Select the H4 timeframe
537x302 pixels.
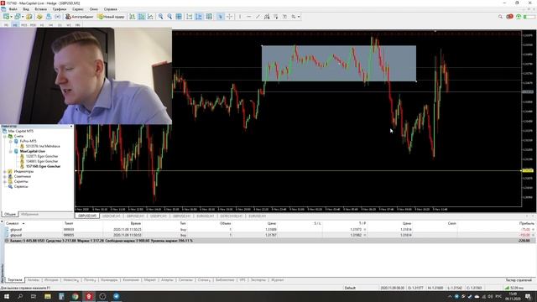click(50, 25)
